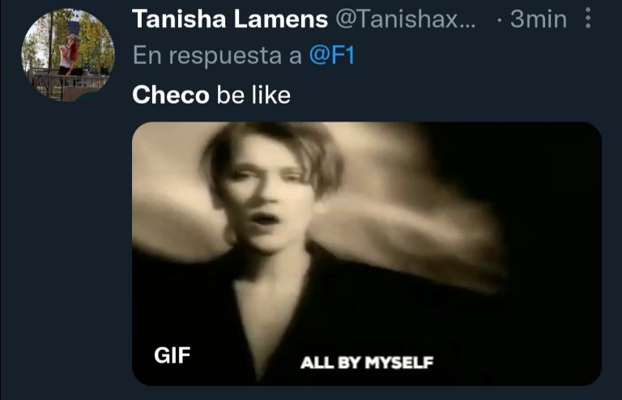The width and height of the screenshot is (622, 400).
Task: Click the ALL BY MYSELF caption text
Action: [x=367, y=362]
